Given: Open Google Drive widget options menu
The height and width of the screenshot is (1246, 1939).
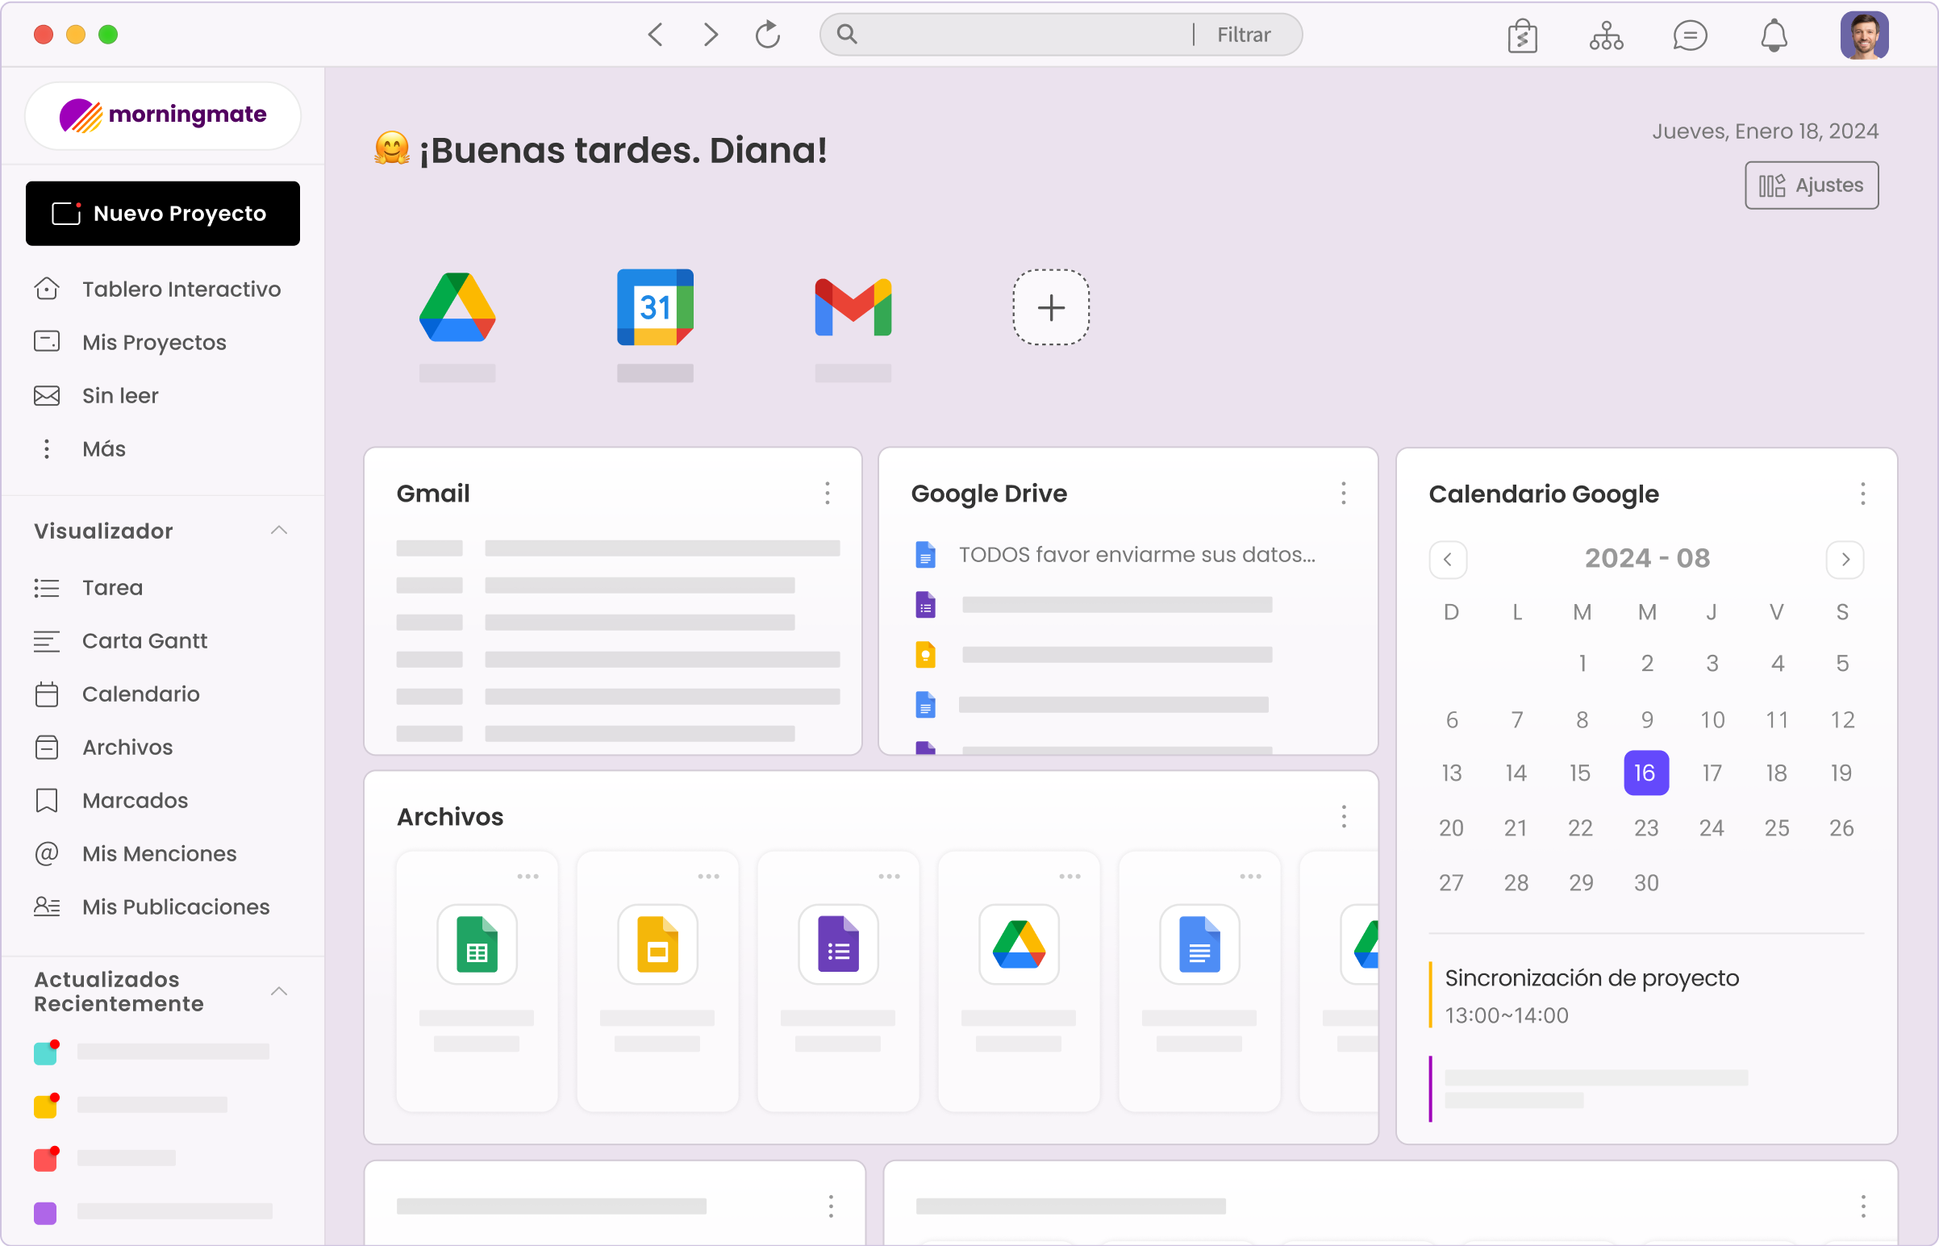Looking at the screenshot, I should [1344, 494].
